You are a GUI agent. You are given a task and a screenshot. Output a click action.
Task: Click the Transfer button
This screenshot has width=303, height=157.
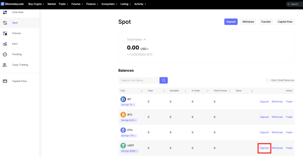pos(266,22)
